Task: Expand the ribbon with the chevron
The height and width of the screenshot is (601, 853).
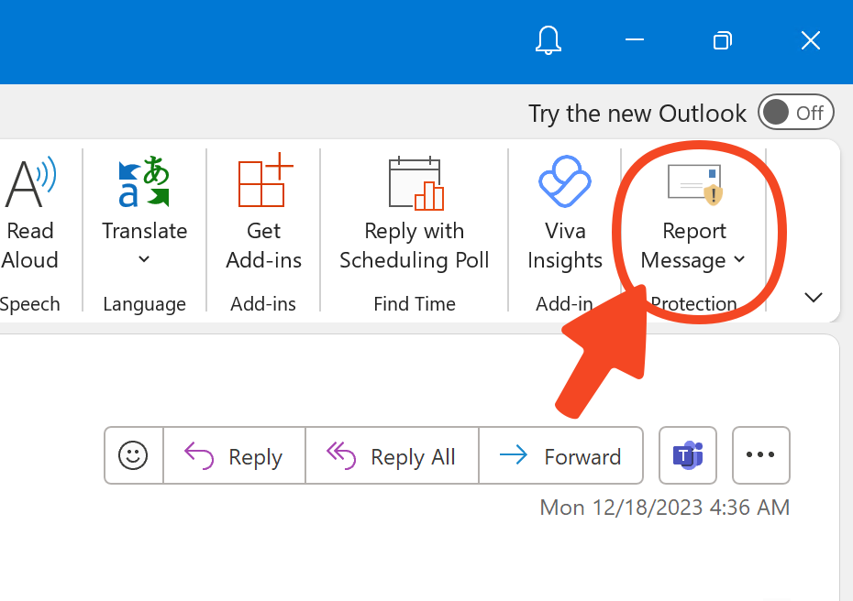Action: coord(813,297)
